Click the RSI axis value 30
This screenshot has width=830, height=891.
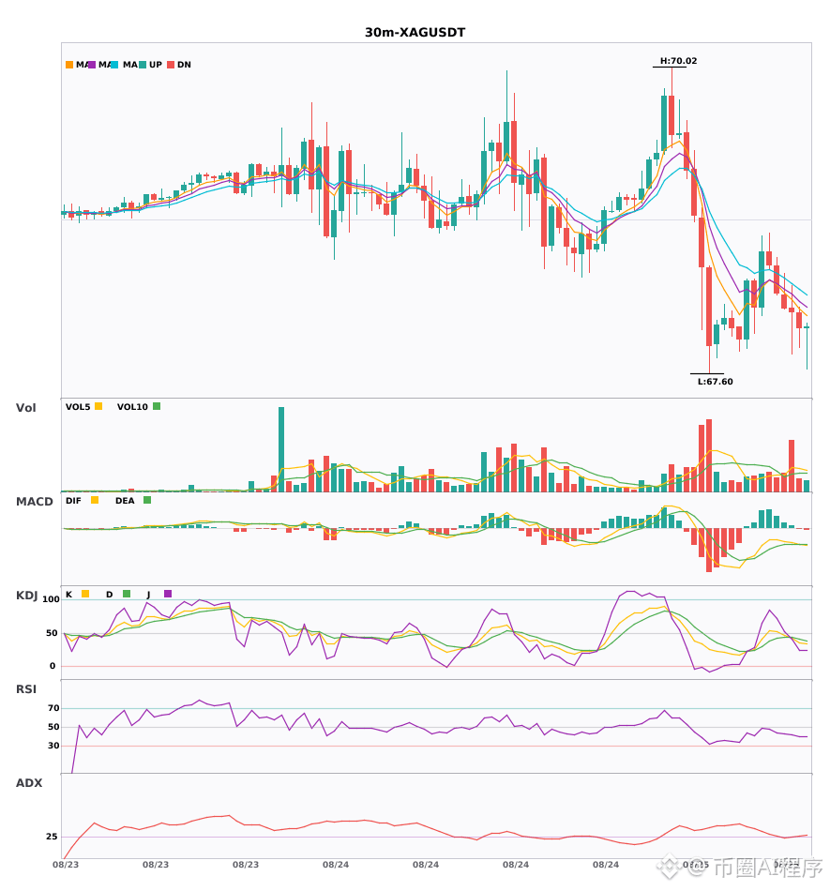53,746
